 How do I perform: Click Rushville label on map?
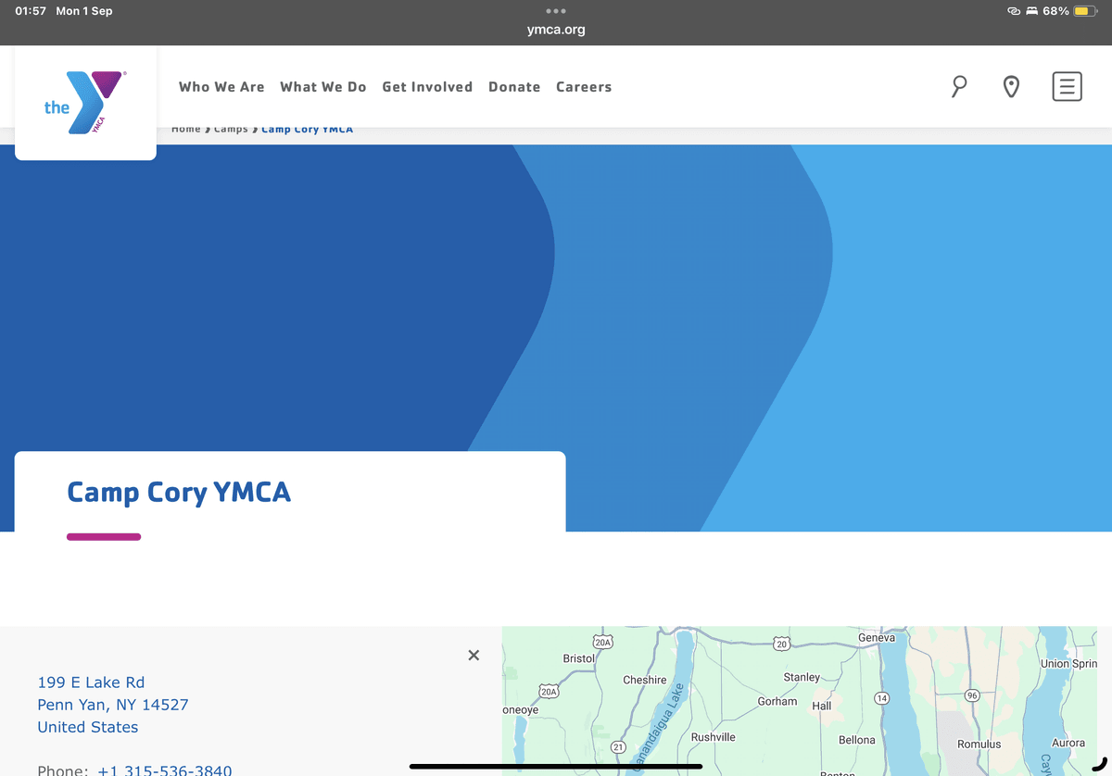(714, 737)
